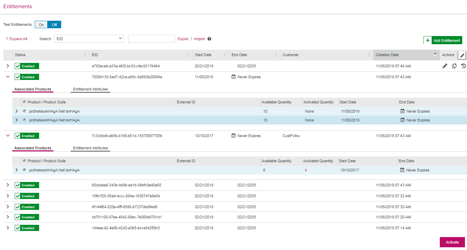Uncheck first Product / Product Suite header checkbox
Viewport: 467px width, 250px height.
click(24, 102)
